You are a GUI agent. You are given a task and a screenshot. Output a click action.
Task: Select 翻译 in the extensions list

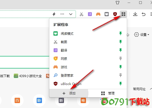(x=88, y=50)
